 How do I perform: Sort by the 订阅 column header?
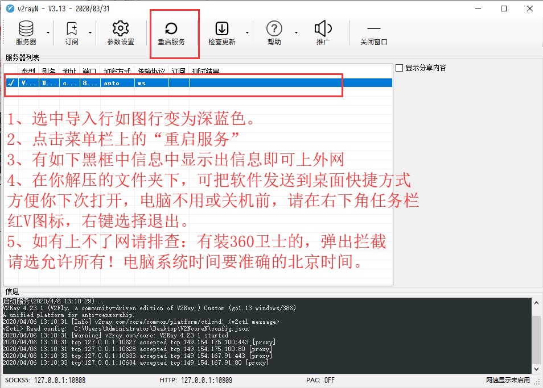[179, 70]
